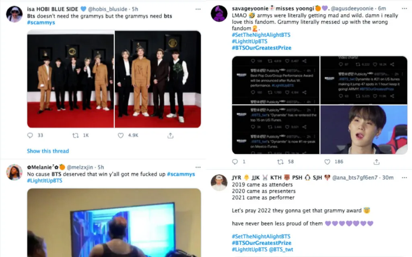Retweet the hobis_bluside tweet showing 1K
The height and width of the screenshot is (257, 412).
click(75, 135)
